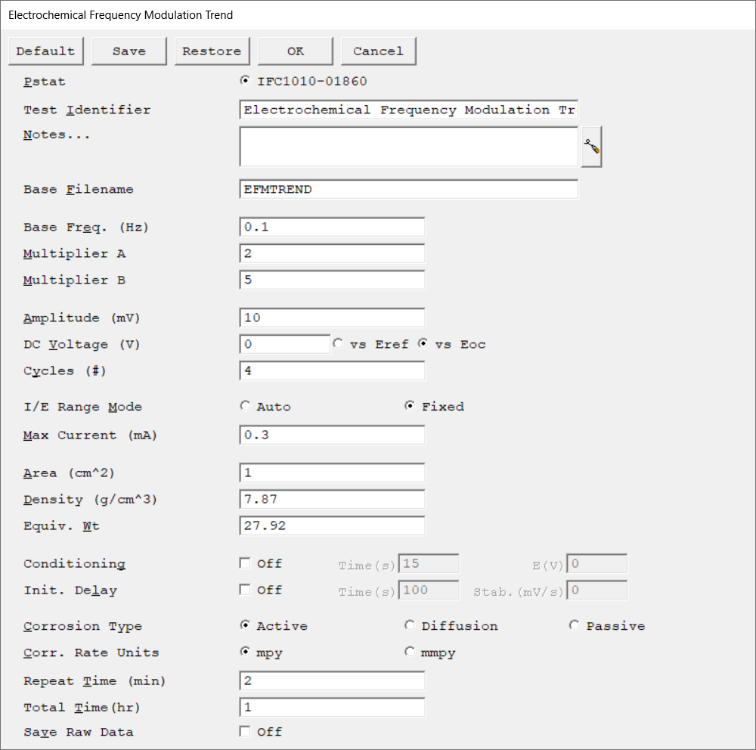Viewport: 756px width, 750px height.
Task: Choose vs Eref for DC Voltage
Action: [338, 344]
